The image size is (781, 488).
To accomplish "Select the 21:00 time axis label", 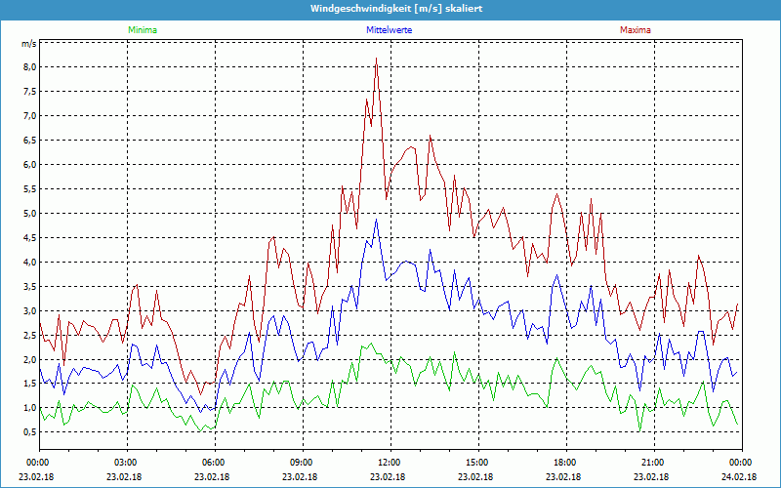I will pyautogui.click(x=652, y=463).
